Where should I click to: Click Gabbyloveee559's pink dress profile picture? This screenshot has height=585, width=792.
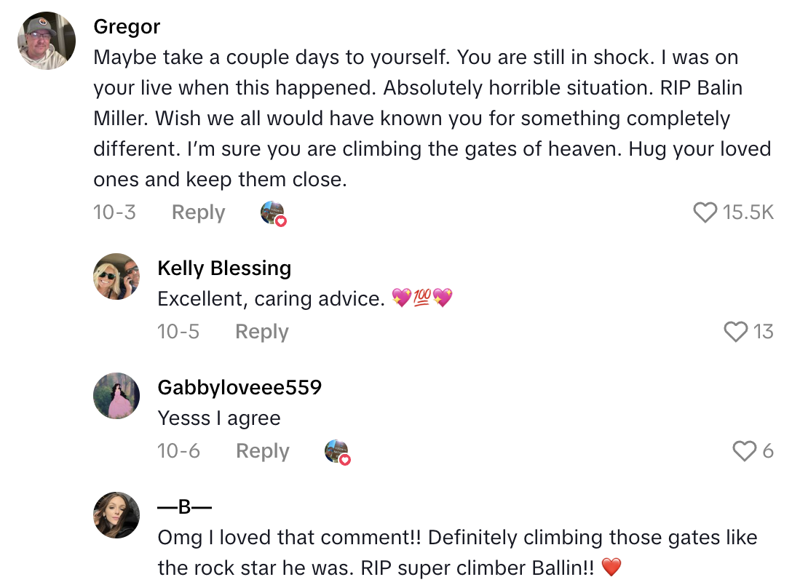116,396
